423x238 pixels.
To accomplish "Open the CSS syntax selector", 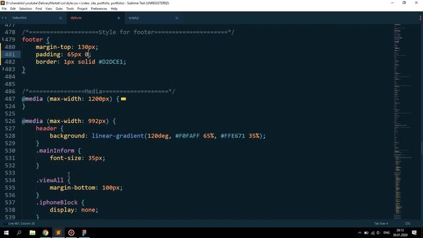I will point(407,223).
